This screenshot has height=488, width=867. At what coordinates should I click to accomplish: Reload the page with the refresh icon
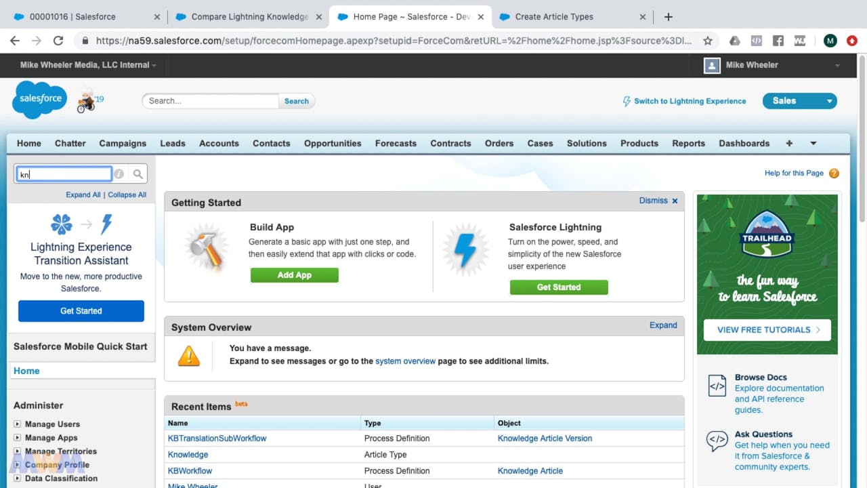(58, 41)
